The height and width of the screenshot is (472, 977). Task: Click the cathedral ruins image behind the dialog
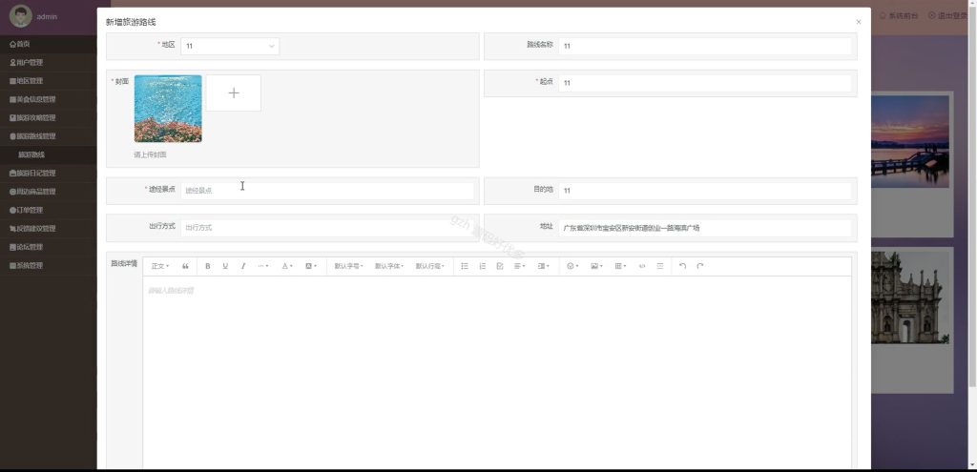click(909, 298)
